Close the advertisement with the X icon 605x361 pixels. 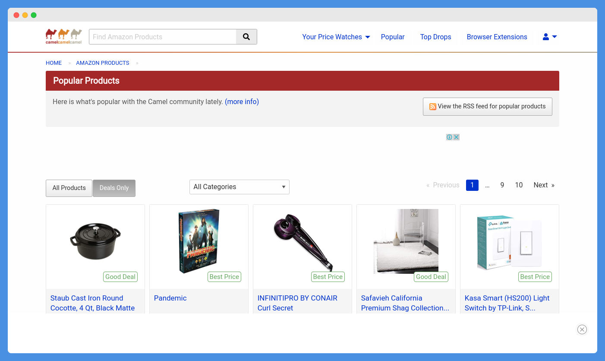pyautogui.click(x=456, y=137)
